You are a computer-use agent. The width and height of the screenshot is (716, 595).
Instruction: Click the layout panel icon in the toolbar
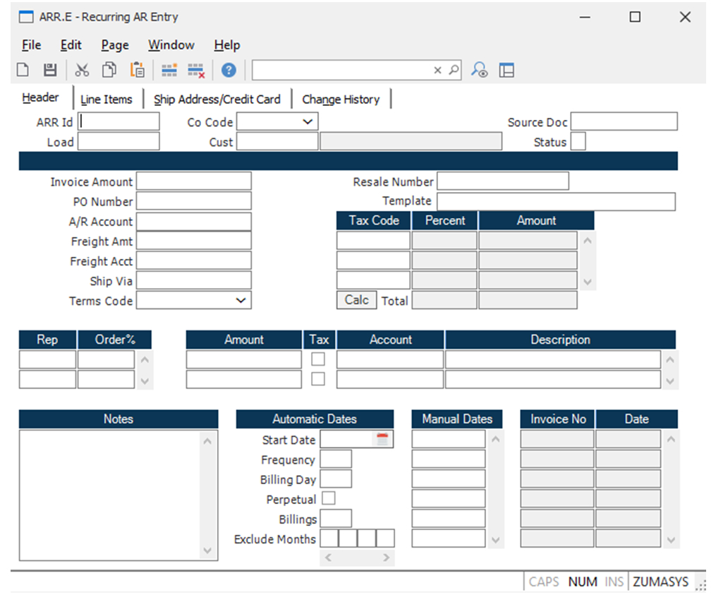click(x=506, y=70)
